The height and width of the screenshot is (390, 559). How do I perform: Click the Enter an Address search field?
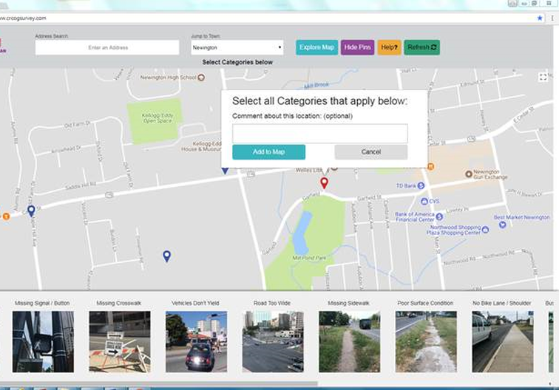point(107,47)
